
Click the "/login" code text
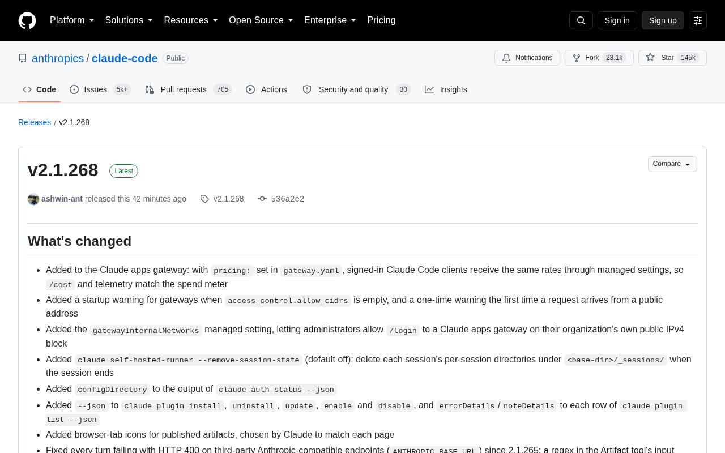click(x=403, y=331)
